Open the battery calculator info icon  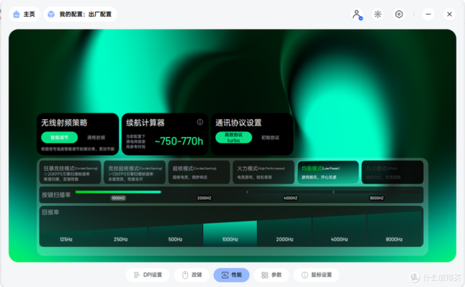tap(200, 122)
